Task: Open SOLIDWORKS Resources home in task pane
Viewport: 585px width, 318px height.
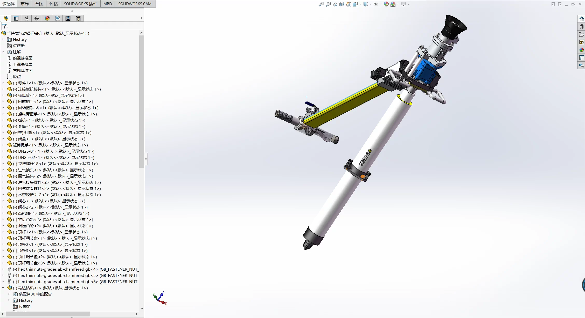Action: [x=581, y=19]
